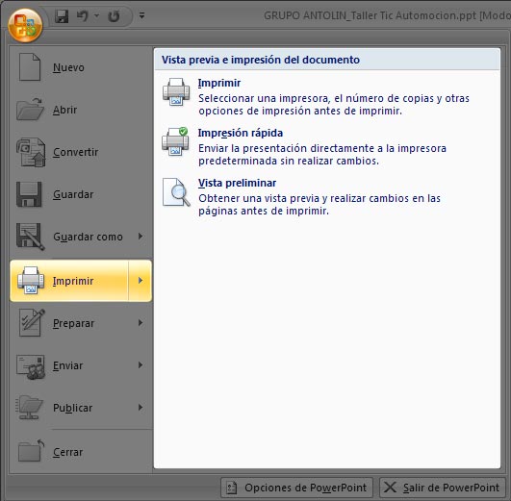The image size is (511, 501).
Task: Open the Customize Quick Access Toolbar dropdown
Action: (x=141, y=15)
